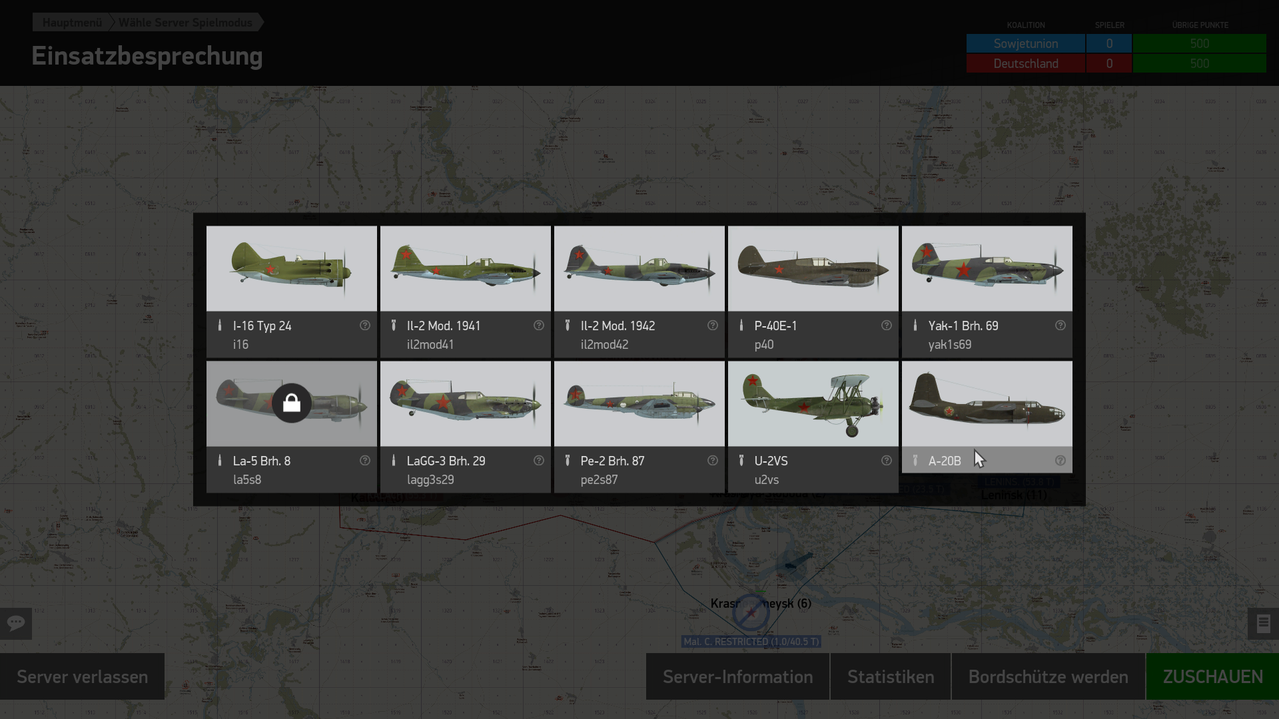Open info for Il-2 Mod. 1942
The image size is (1279, 719).
pyautogui.click(x=713, y=326)
